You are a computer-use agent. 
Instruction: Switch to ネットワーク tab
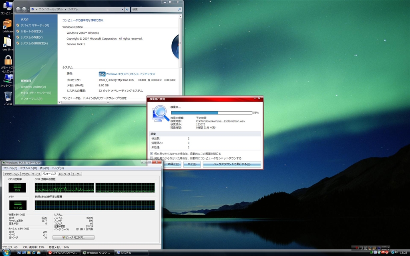(64, 174)
